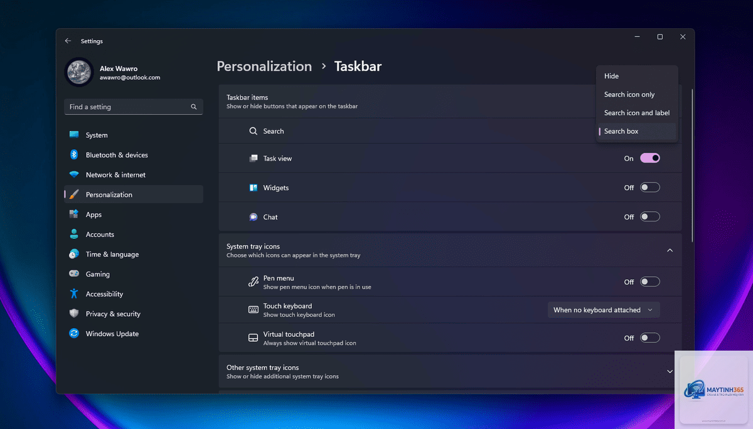753x429 pixels.
Task: Click the back arrow in Settings title bar
Action: [x=68, y=41]
